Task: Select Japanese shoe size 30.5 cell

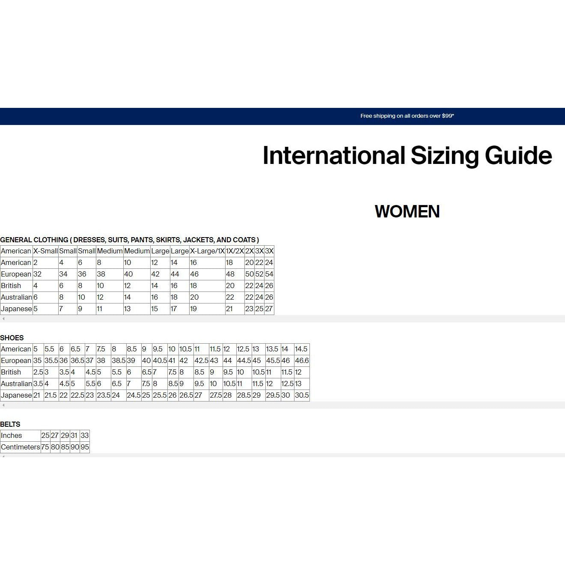Action: [x=302, y=395]
